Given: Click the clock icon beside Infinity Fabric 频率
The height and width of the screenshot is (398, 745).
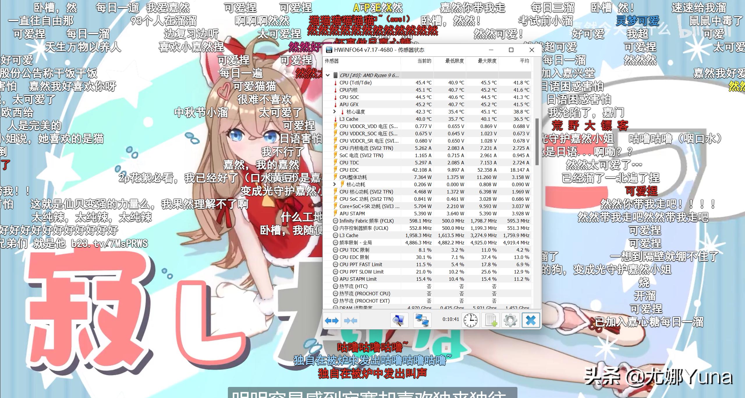Looking at the screenshot, I should pyautogui.click(x=336, y=221).
